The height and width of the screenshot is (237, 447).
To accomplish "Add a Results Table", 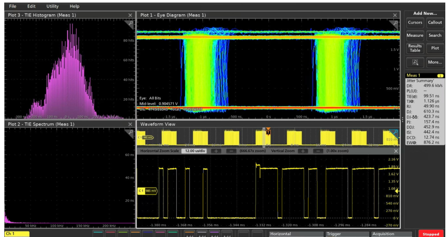I will 415,48.
